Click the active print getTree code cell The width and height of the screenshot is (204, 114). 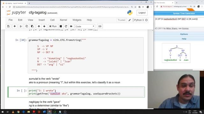click(86, 92)
